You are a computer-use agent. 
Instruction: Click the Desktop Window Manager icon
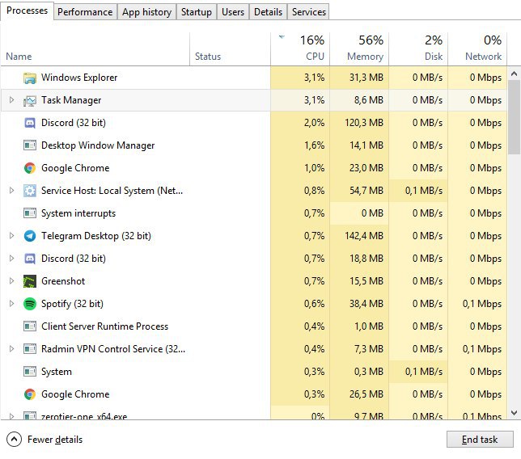[x=30, y=145]
